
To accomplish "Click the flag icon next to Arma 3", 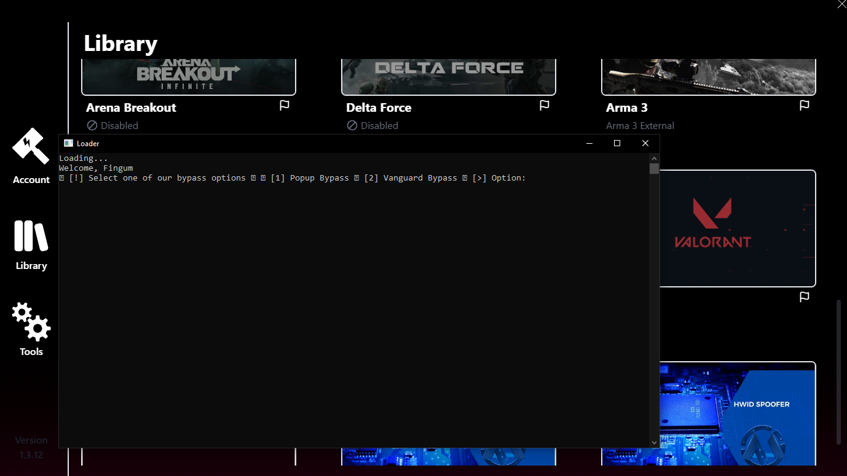I will tap(804, 106).
